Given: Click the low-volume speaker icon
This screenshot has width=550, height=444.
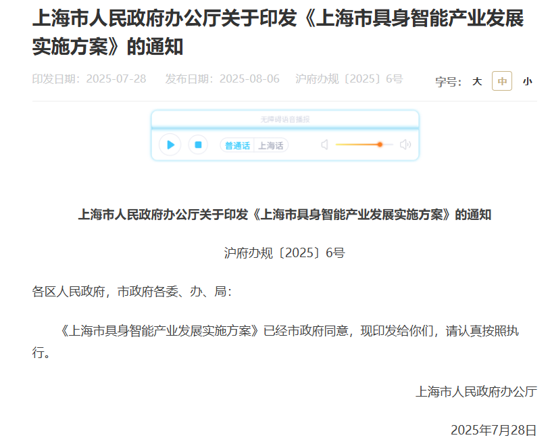Looking at the screenshot, I should coord(324,145).
